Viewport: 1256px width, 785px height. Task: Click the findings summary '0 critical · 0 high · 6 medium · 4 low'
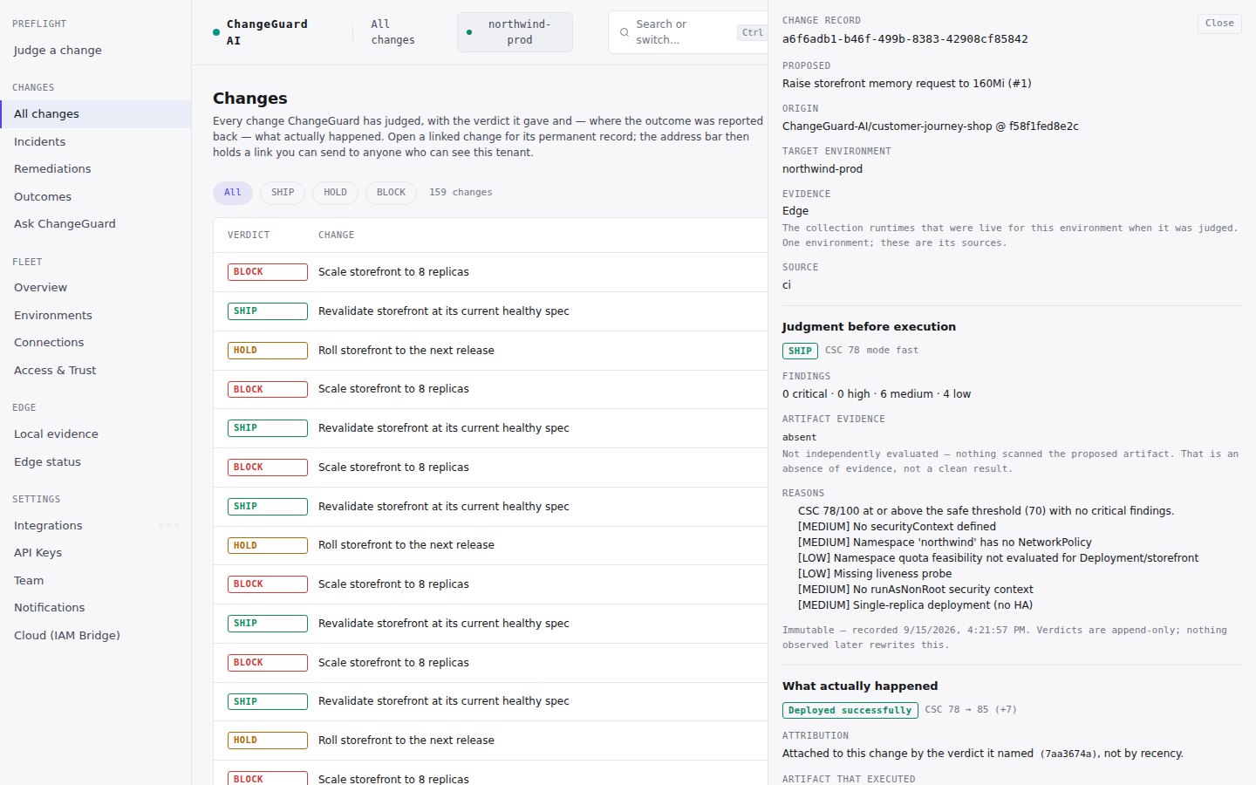[877, 394]
